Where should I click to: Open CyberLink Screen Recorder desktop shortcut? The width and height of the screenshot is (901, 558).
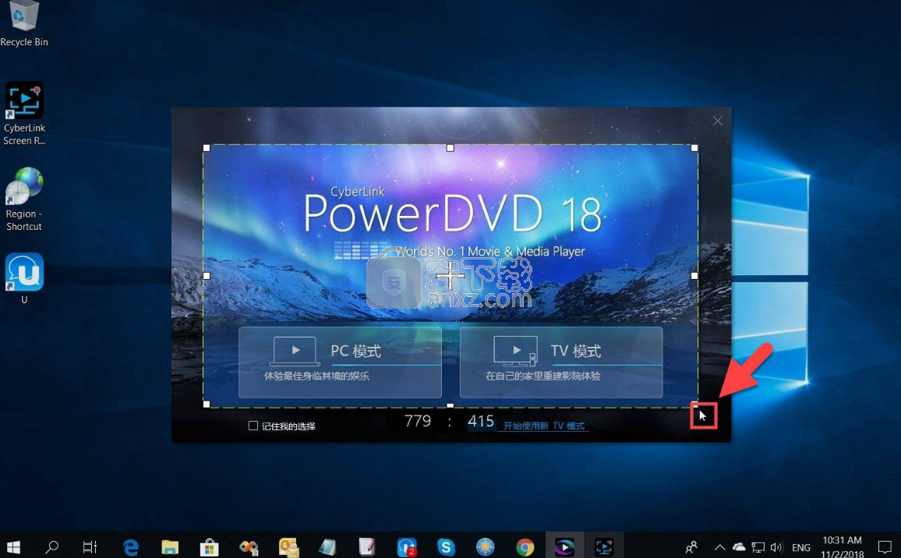pyautogui.click(x=24, y=113)
